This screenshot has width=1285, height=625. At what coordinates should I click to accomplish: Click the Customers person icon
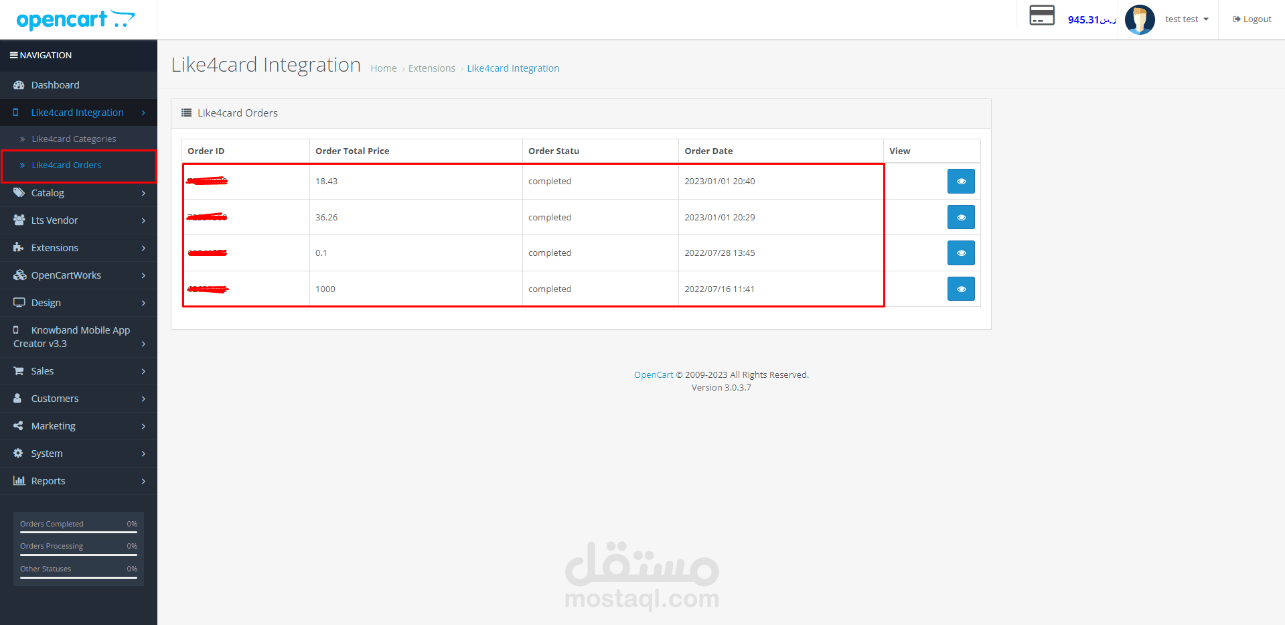pyautogui.click(x=17, y=399)
